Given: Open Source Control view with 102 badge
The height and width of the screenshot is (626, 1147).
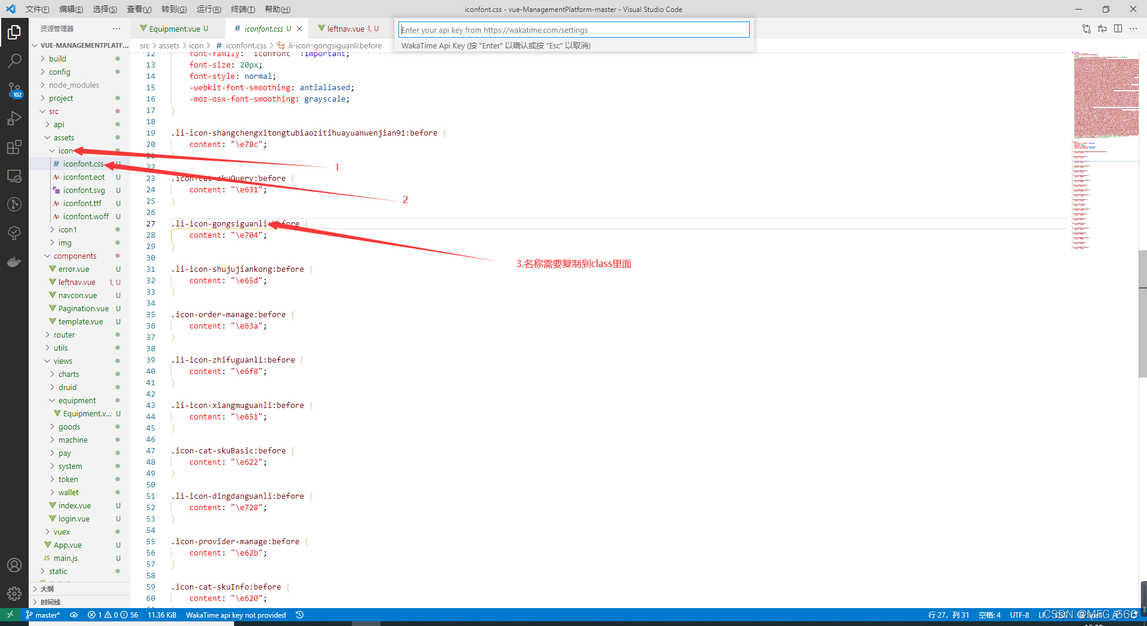Looking at the screenshot, I should pyautogui.click(x=14, y=90).
